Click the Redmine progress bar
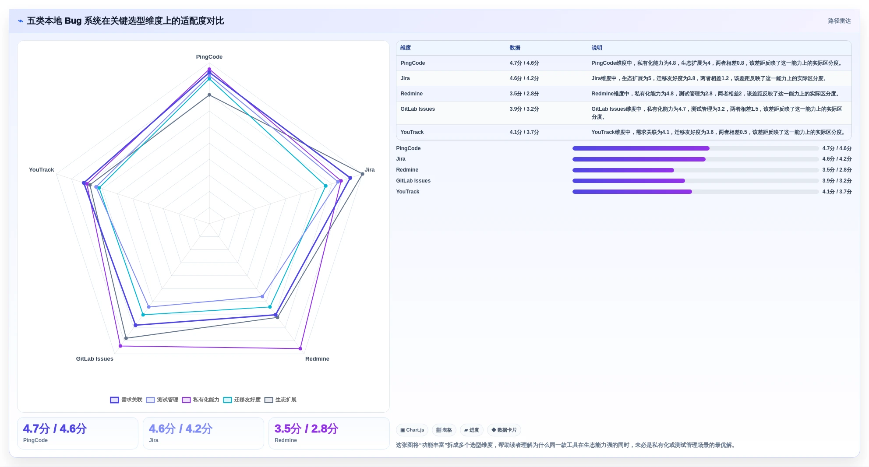Screen dimensions: 869x467 pyautogui.click(x=695, y=170)
